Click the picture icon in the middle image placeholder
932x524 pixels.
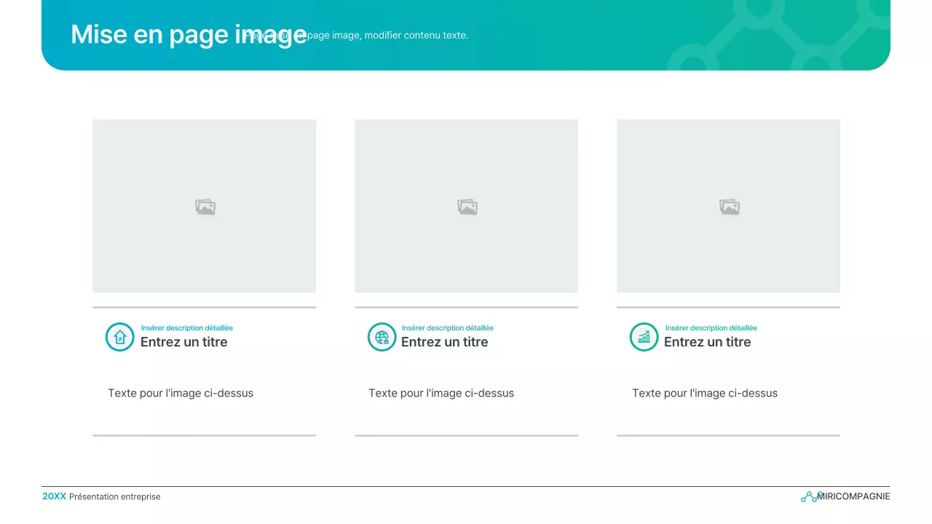coord(467,207)
